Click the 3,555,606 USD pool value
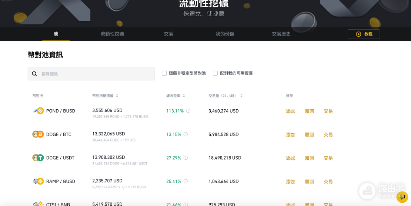Image resolution: width=411 pixels, height=206 pixels. 107,110
